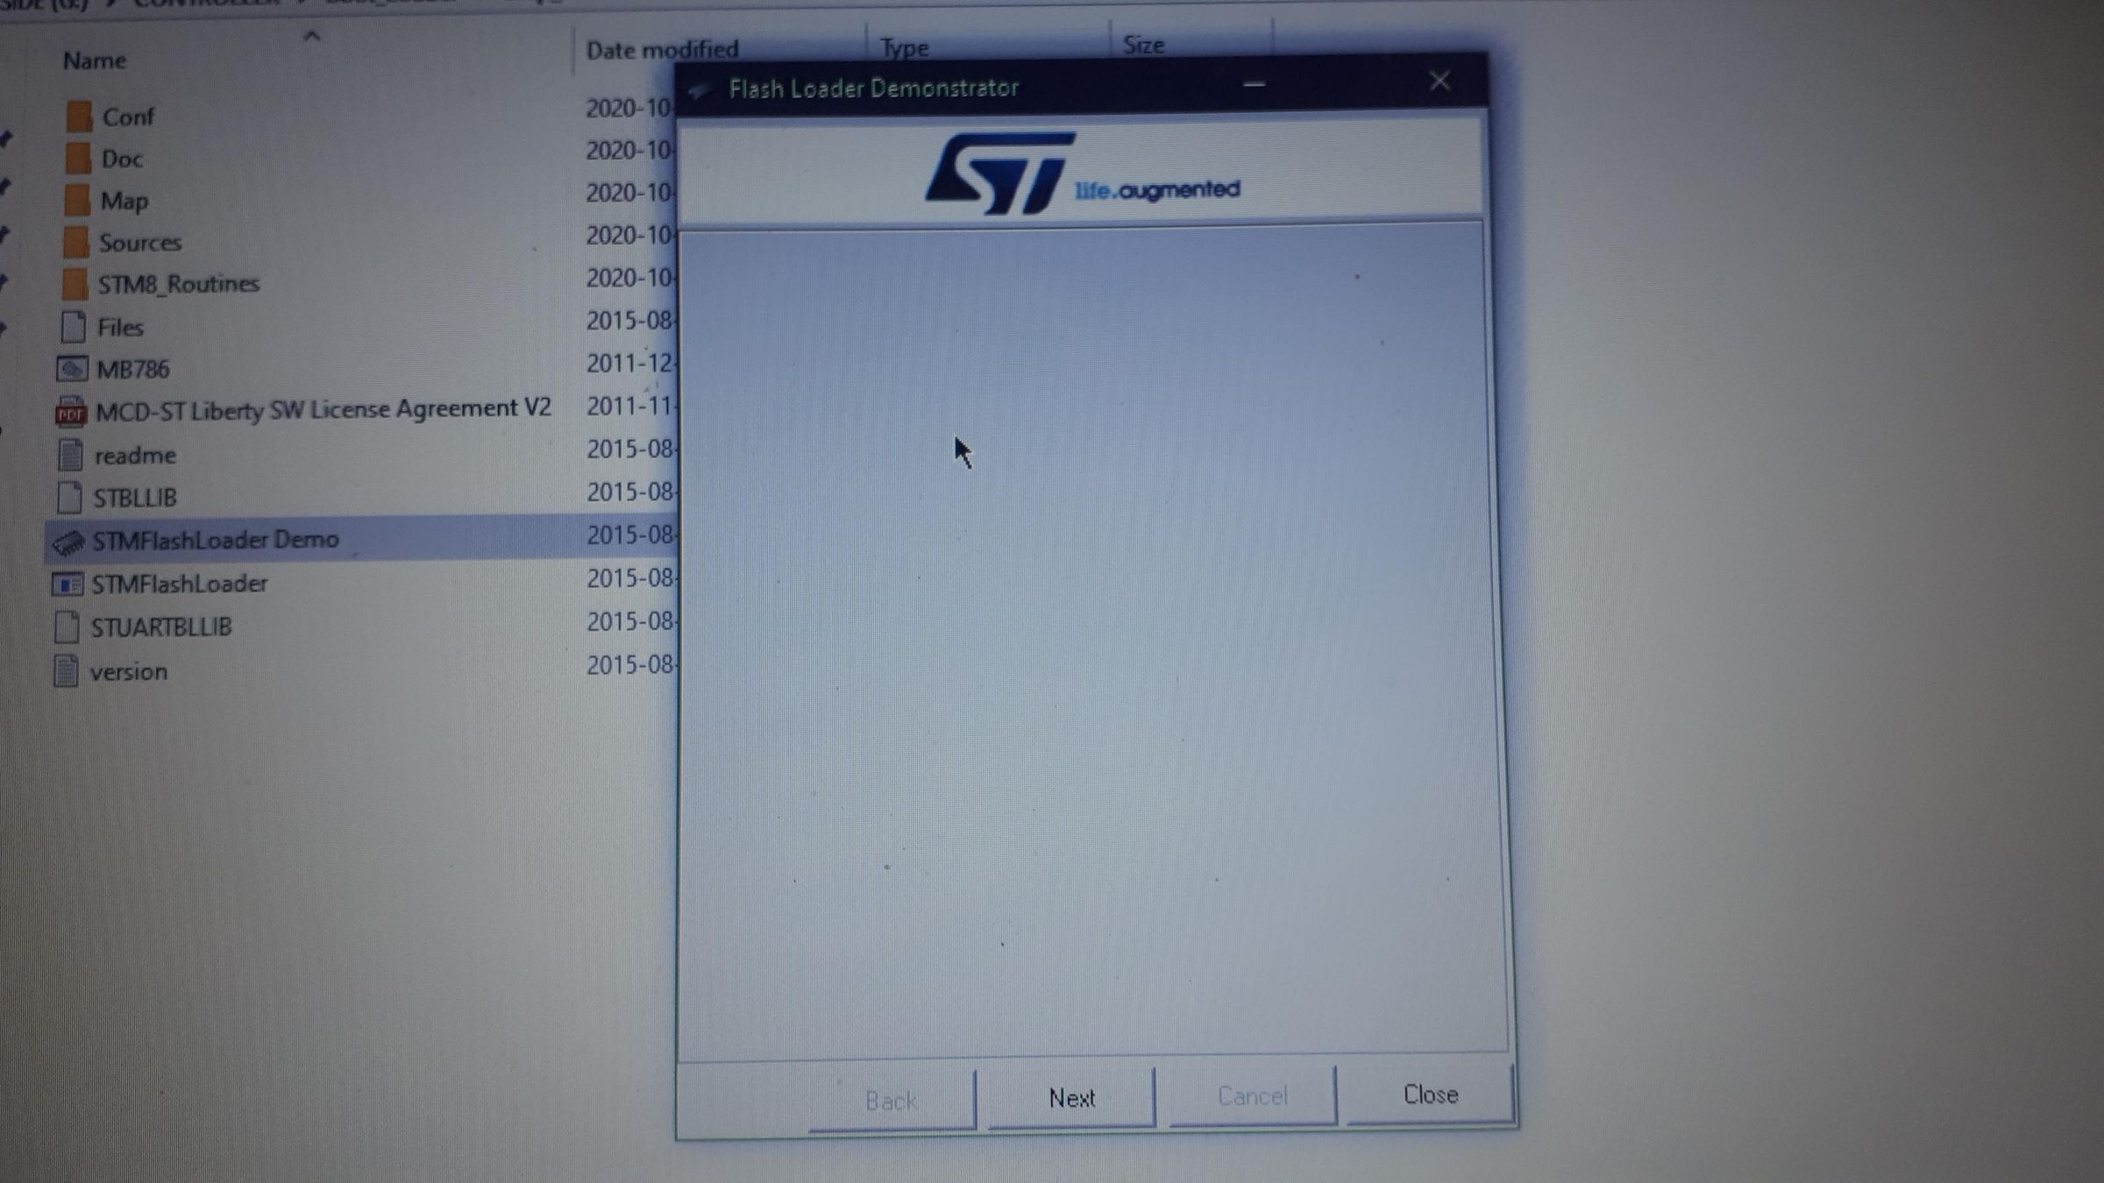Screen dimensions: 2104x1183
Task: Select the STUARTBLLIB file entry
Action: (x=161, y=627)
